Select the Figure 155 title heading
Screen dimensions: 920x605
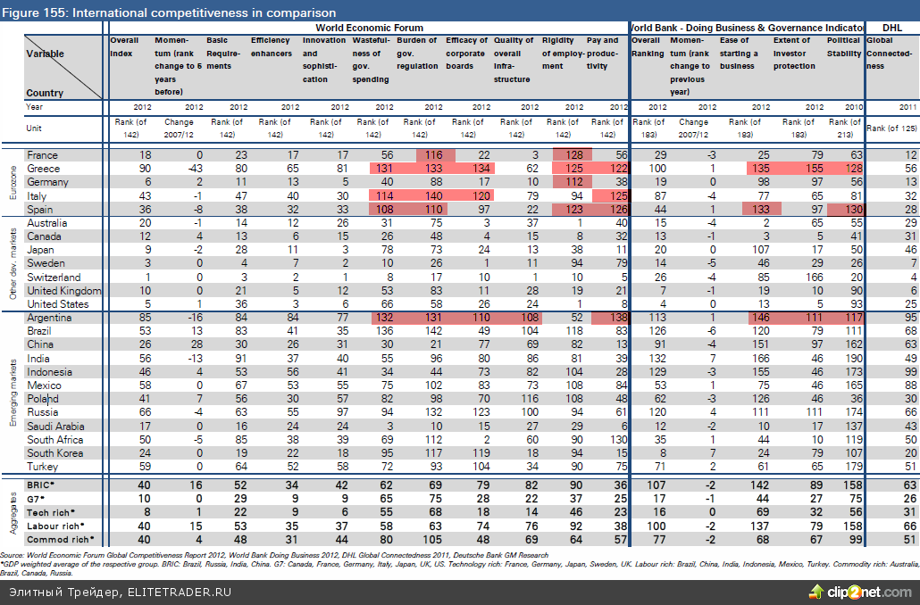click(170, 12)
